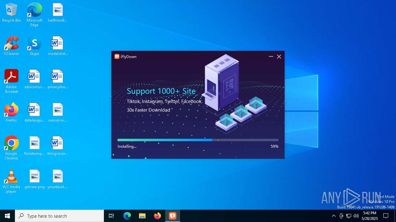Select the floridaemp... image file
The height and width of the screenshot is (222, 396).
tap(34, 146)
